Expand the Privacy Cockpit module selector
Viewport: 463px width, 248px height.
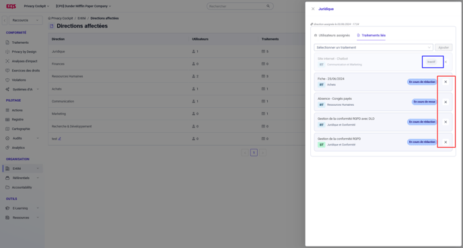(x=36, y=6)
